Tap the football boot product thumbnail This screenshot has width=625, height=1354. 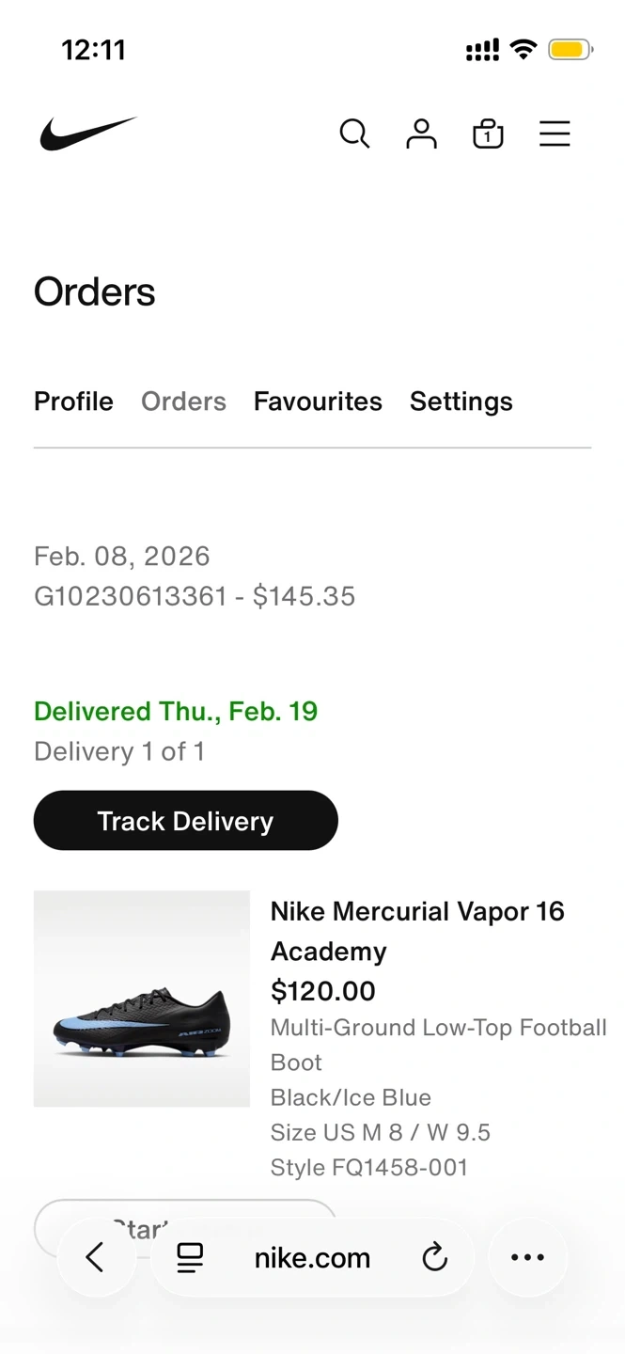[142, 999]
